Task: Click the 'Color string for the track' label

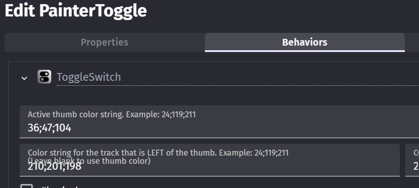Action: (91, 152)
